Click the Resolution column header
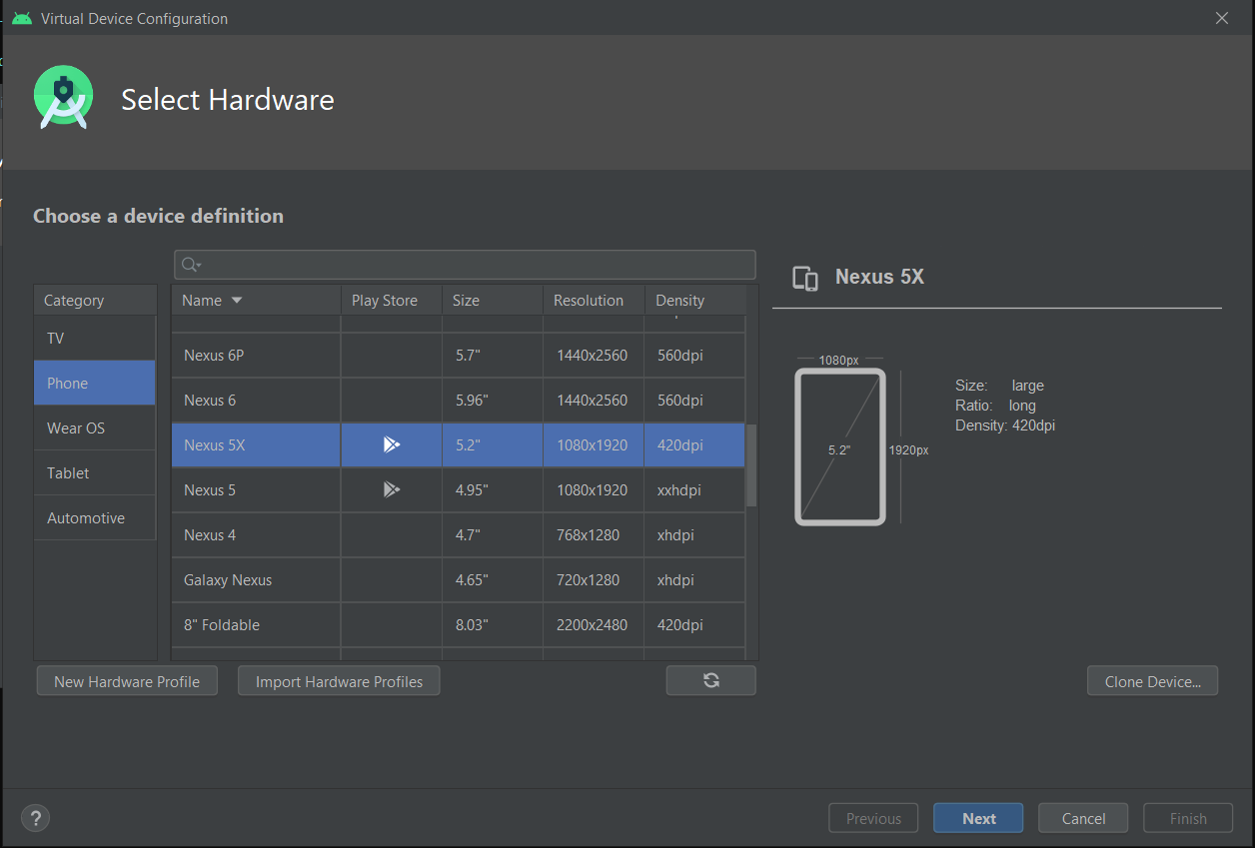The height and width of the screenshot is (848, 1255). (x=594, y=300)
